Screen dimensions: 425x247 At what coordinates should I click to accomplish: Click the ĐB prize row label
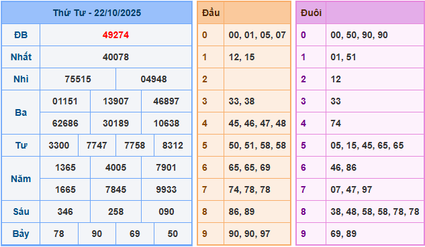point(21,35)
